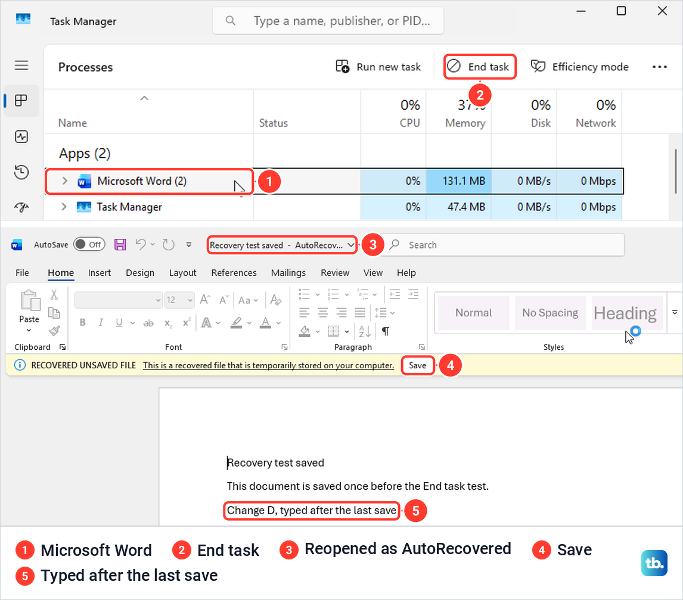The width and height of the screenshot is (683, 600).
Task: Expand the Microsoft Word (2) process group
Action: (64, 181)
